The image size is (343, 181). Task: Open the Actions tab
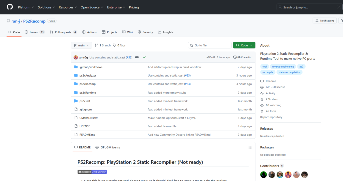(x=89, y=32)
